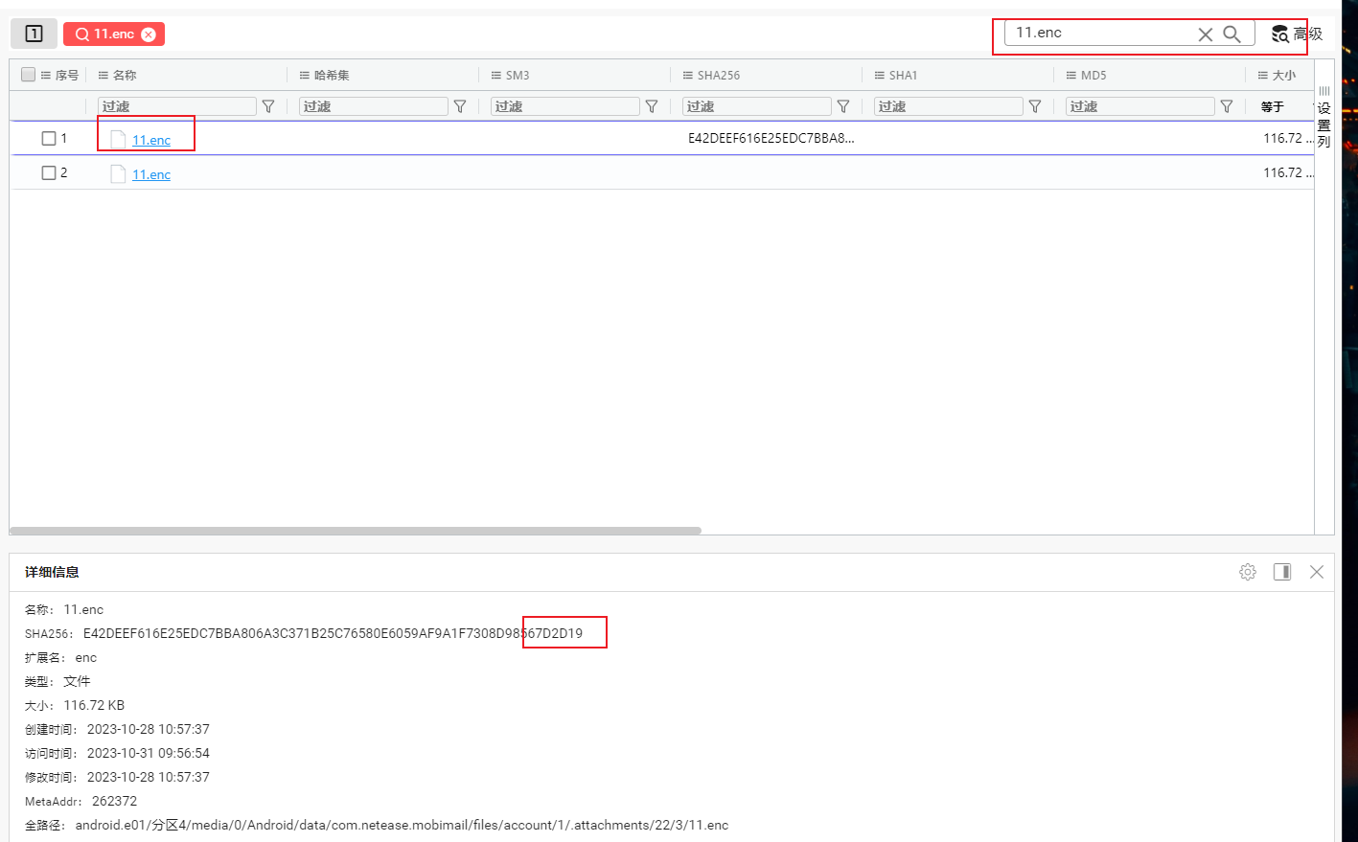The height and width of the screenshot is (842, 1358).
Task: Click the 扩展名 enc value
Action: tap(86, 657)
